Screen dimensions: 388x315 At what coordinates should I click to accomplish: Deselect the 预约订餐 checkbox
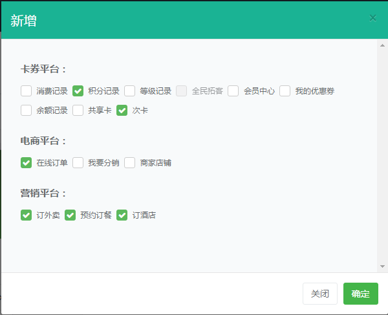70,215
